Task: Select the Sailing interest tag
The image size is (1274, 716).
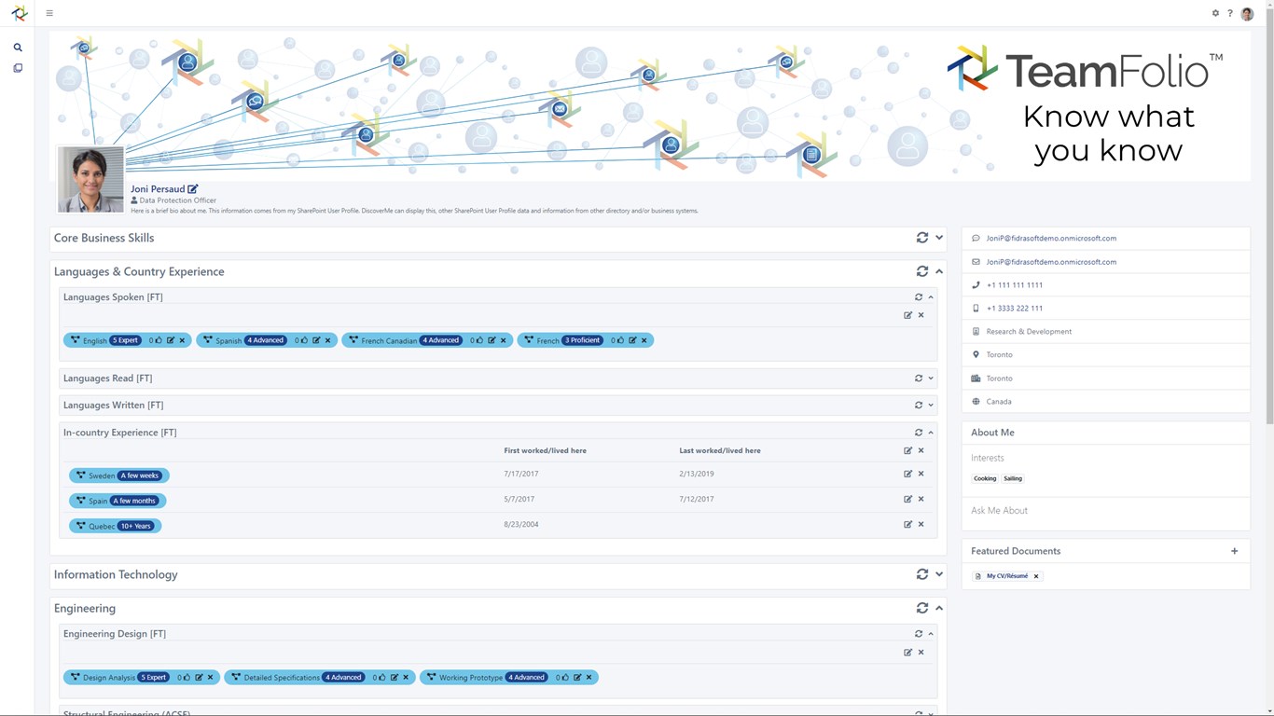Action: tap(1013, 478)
